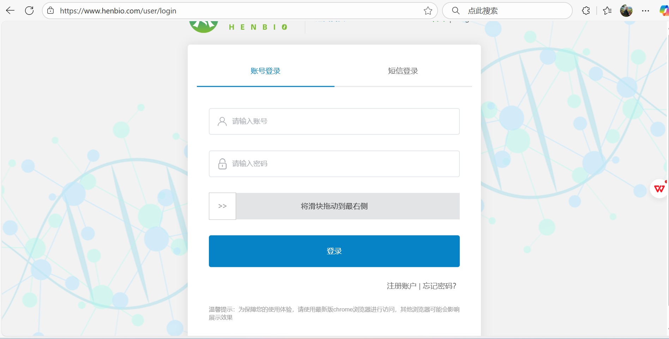View site information via the lock icon
Screen dimensions: 669x339
point(50,10)
